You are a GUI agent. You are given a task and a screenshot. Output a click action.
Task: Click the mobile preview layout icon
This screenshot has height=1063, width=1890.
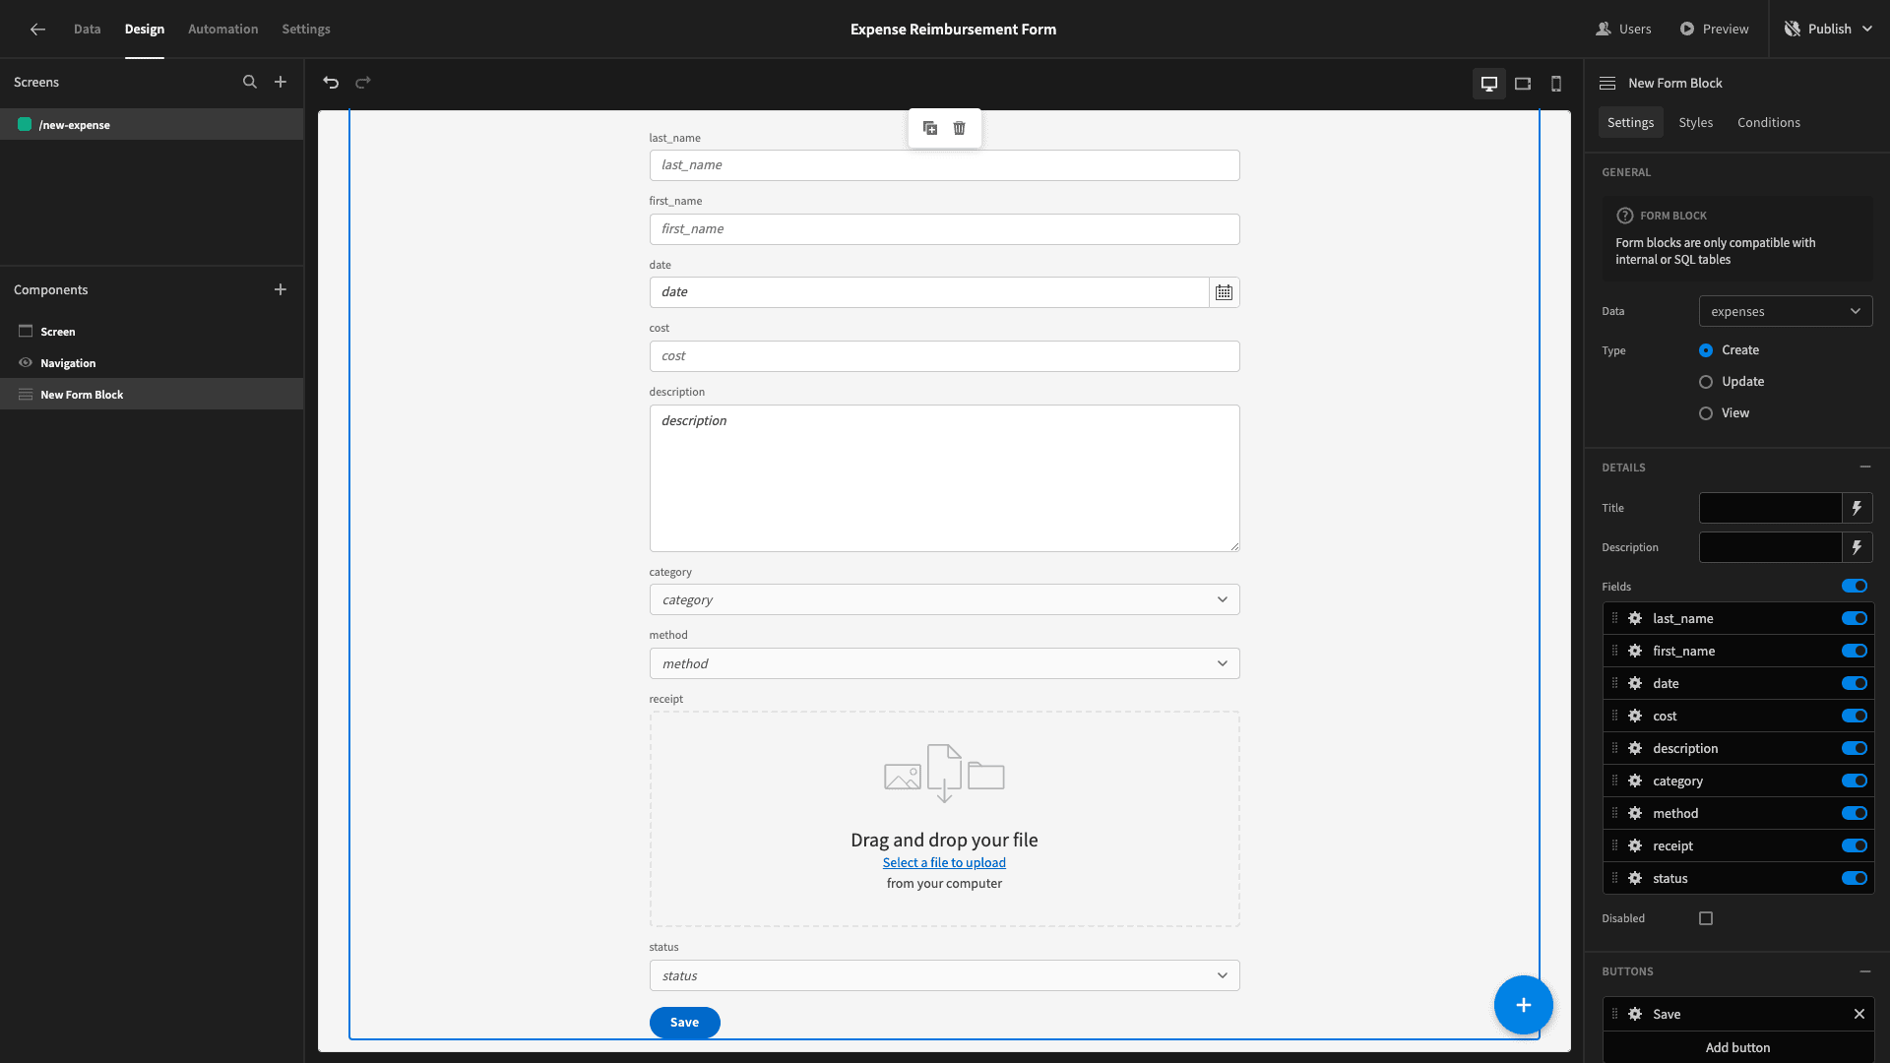(1555, 83)
